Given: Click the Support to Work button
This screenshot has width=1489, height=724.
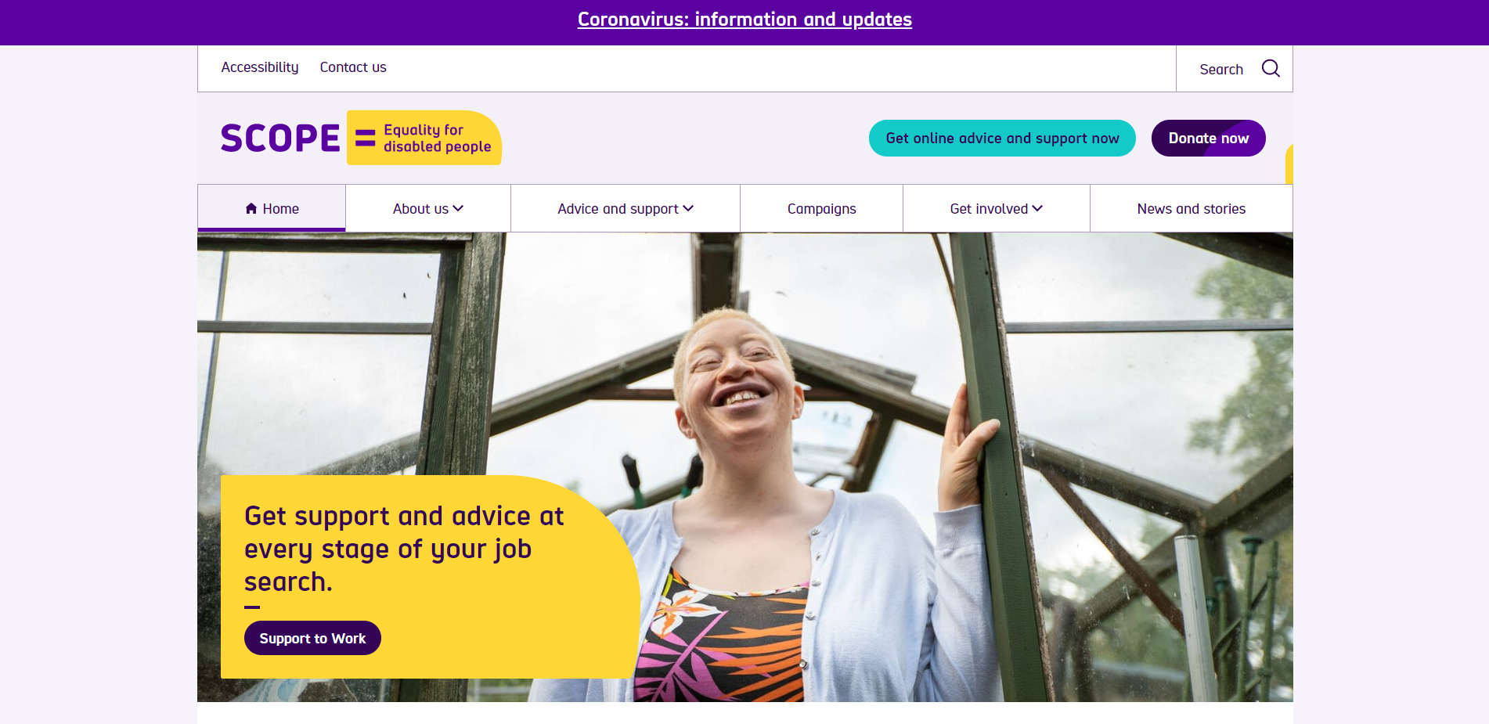Looking at the screenshot, I should tap(312, 638).
